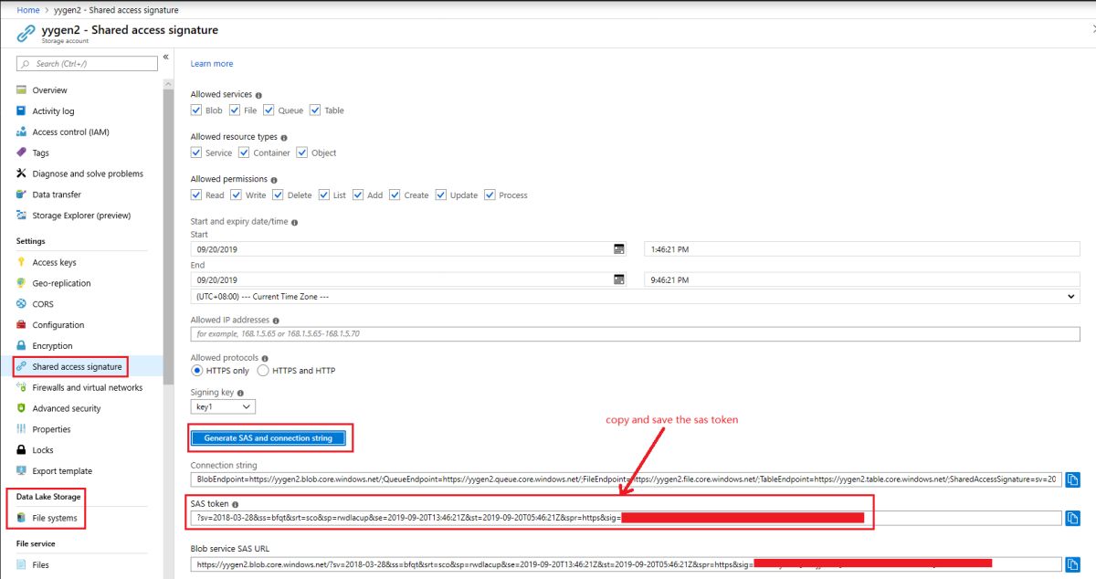This screenshot has width=1096, height=579.
Task: Click the Home breadcrumb link
Action: click(x=28, y=10)
